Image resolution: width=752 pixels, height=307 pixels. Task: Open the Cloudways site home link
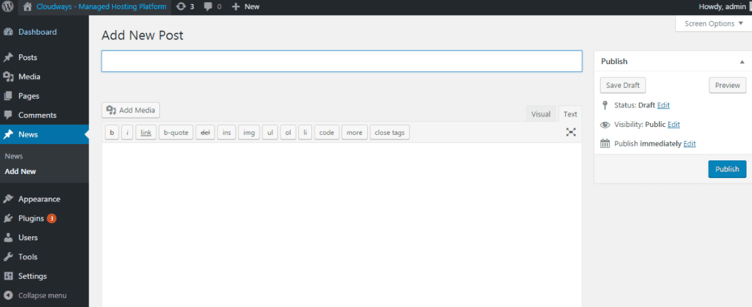(x=95, y=7)
